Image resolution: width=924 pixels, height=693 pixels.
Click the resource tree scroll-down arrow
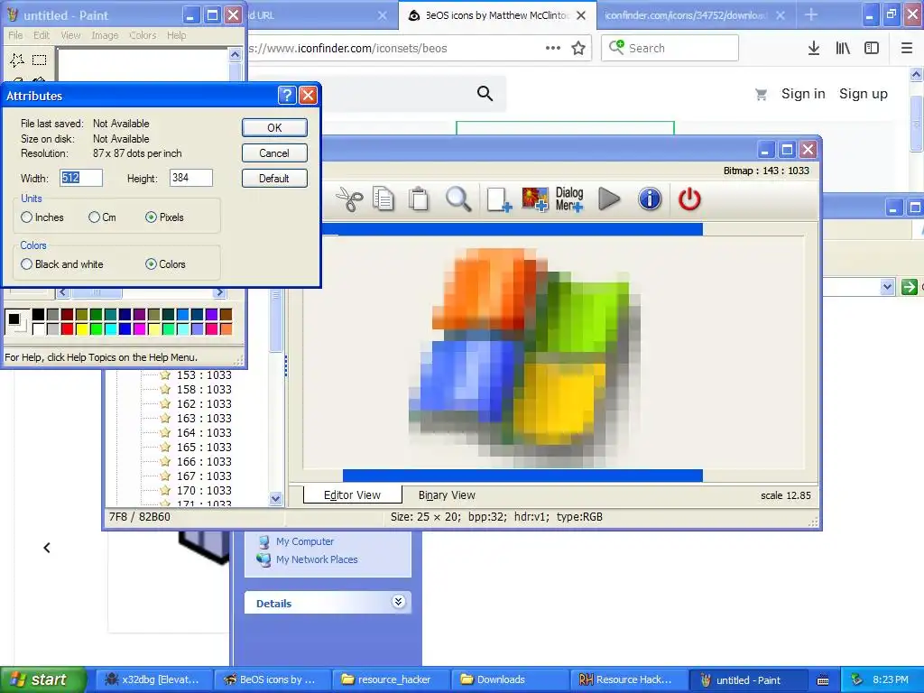coord(275,498)
